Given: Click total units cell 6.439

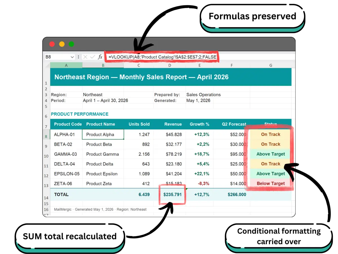Looking at the screenshot, I should point(139,194).
